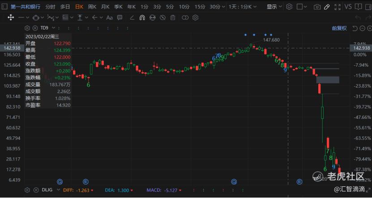Select the 日K daily candlestick tab
Screen dimensions: 372x198
79,7
